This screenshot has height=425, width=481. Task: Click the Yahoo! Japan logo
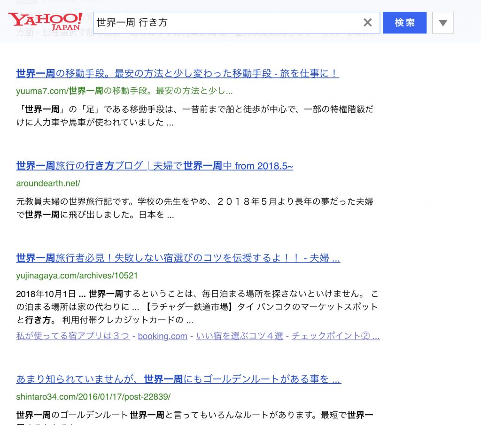coord(45,21)
